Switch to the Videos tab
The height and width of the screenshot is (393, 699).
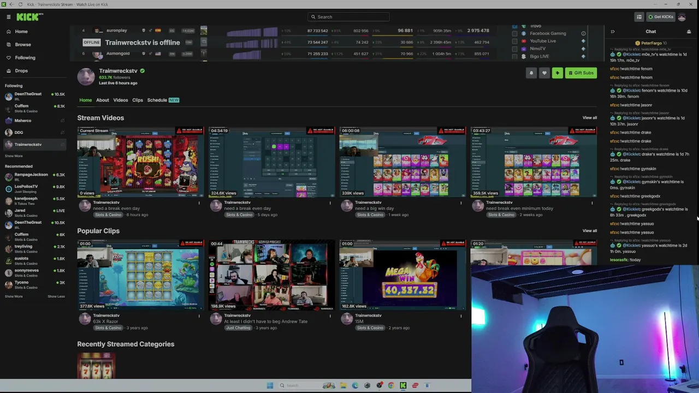121,100
